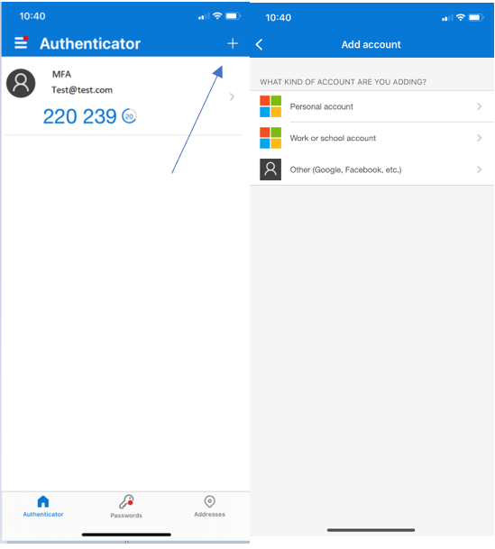The width and height of the screenshot is (495, 549).
Task: Tap the 220 239 verification code
Action: (80, 116)
